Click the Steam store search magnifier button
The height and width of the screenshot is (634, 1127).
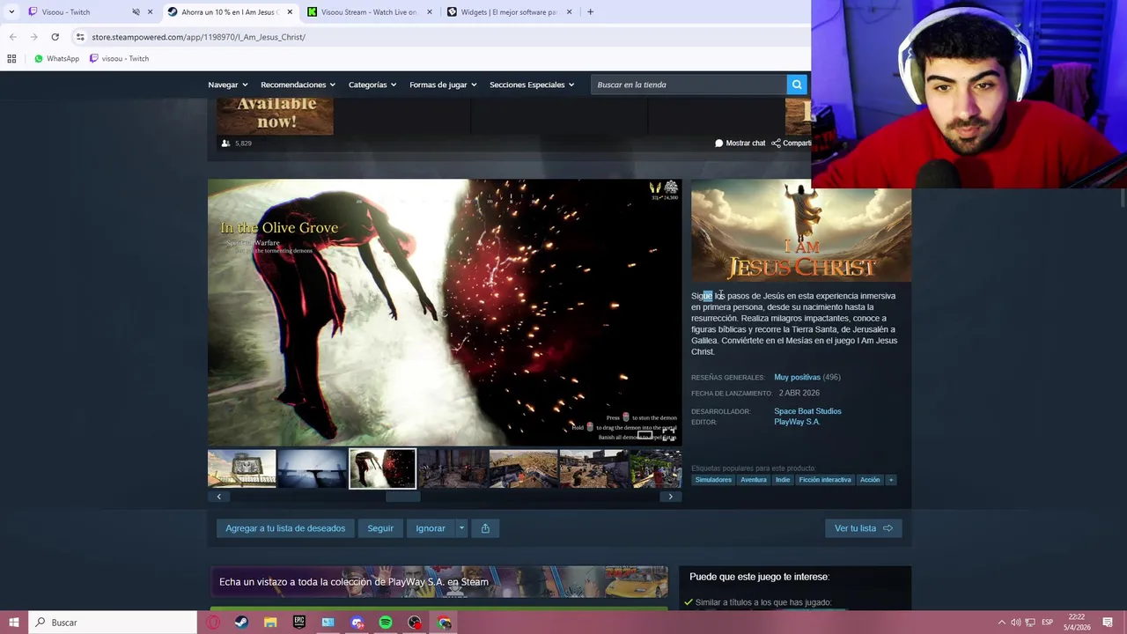(797, 85)
